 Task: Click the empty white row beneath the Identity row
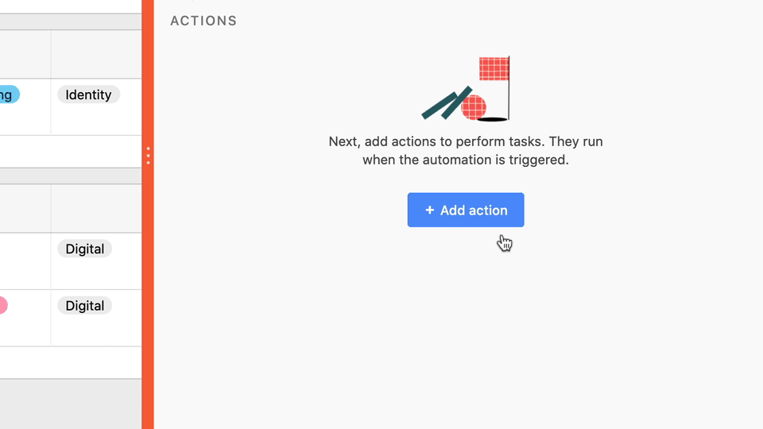tap(71, 152)
